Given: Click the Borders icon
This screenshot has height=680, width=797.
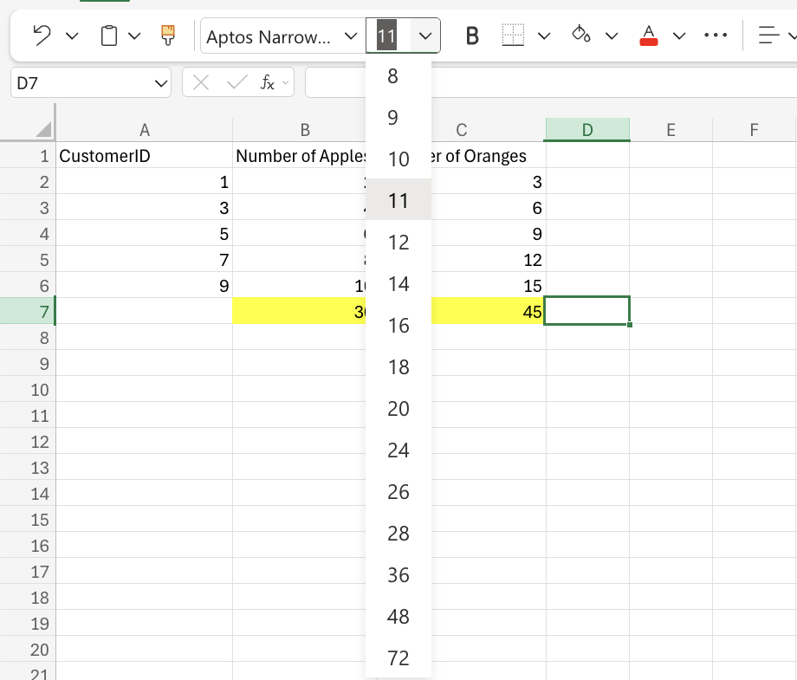Looking at the screenshot, I should [x=513, y=35].
